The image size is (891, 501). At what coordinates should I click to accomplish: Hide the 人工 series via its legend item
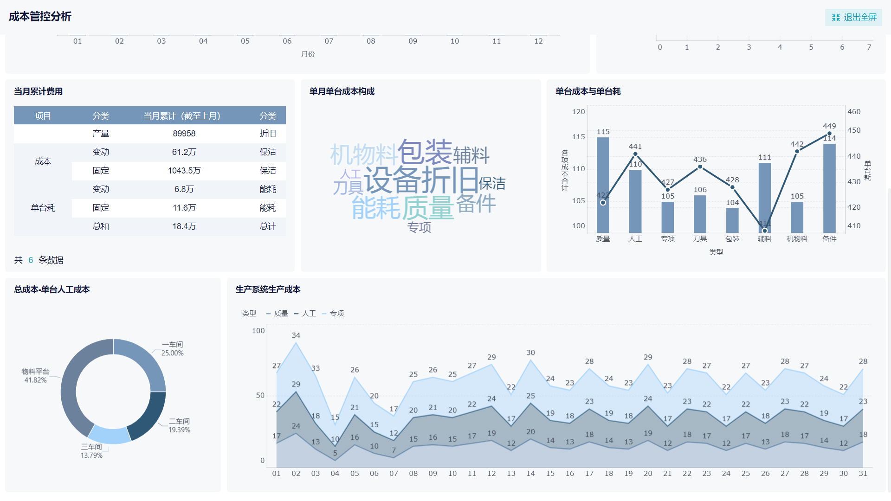tap(309, 314)
